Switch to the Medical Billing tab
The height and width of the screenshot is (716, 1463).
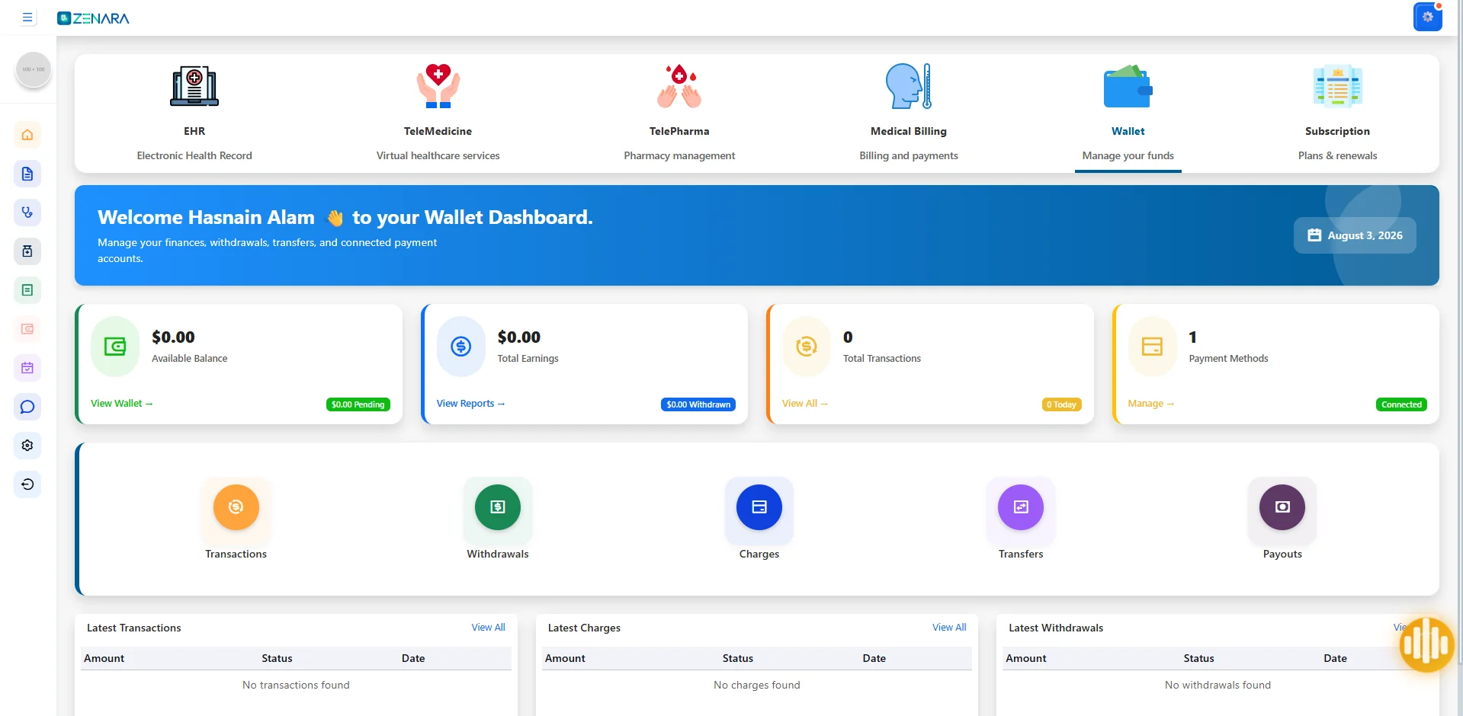pyautogui.click(x=909, y=113)
